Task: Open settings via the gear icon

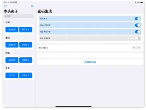Action: click(33, 6)
